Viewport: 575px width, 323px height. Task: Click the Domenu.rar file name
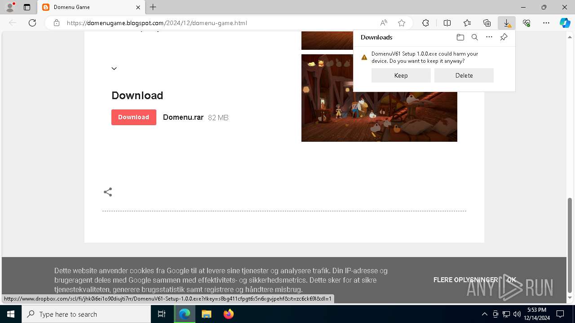pos(183,118)
